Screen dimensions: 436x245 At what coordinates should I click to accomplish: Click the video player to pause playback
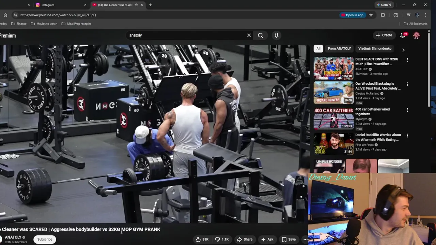point(154,134)
